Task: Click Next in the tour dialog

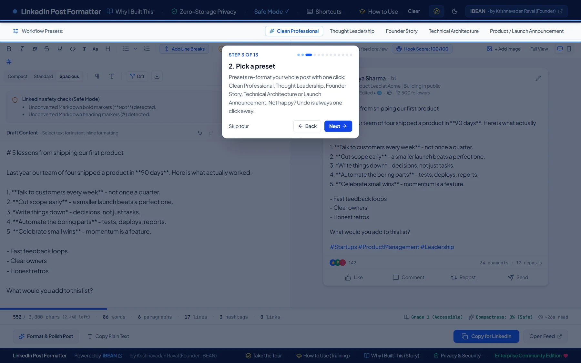Action: tap(338, 126)
